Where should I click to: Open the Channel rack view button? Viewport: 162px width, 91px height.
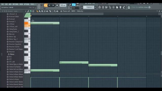coord(103,7)
